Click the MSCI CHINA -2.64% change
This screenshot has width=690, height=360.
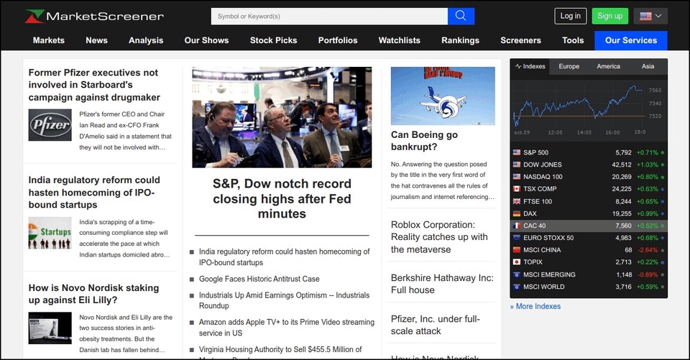648,250
